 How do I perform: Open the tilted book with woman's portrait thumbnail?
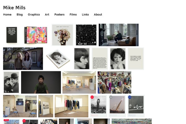click(x=58, y=59)
